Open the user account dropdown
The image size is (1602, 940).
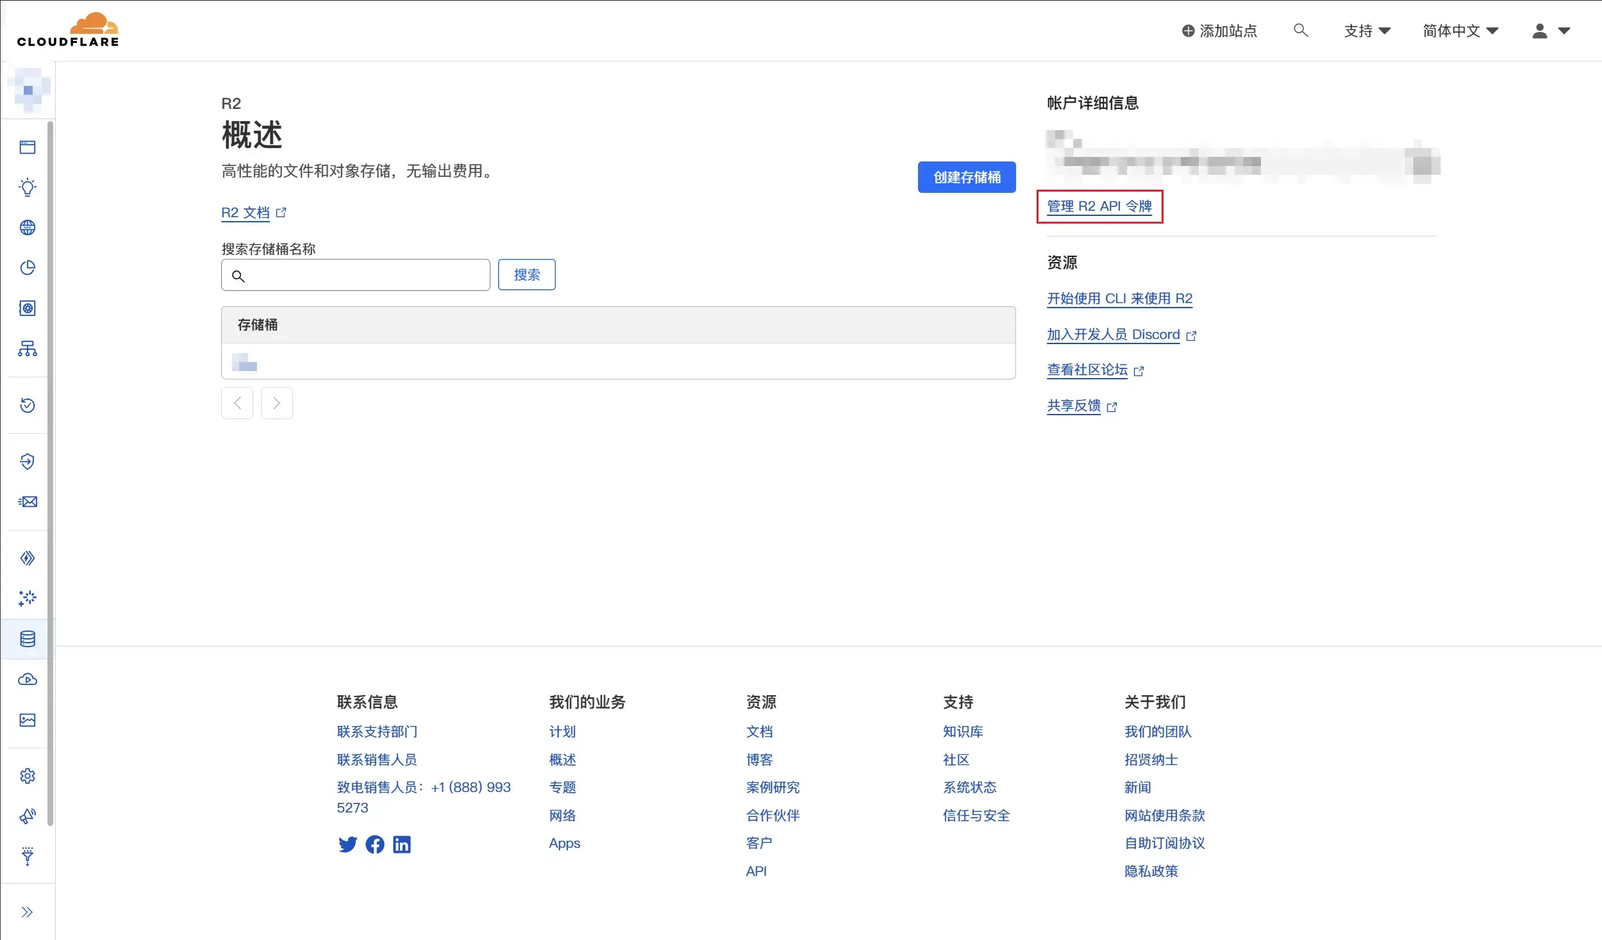(x=1550, y=31)
